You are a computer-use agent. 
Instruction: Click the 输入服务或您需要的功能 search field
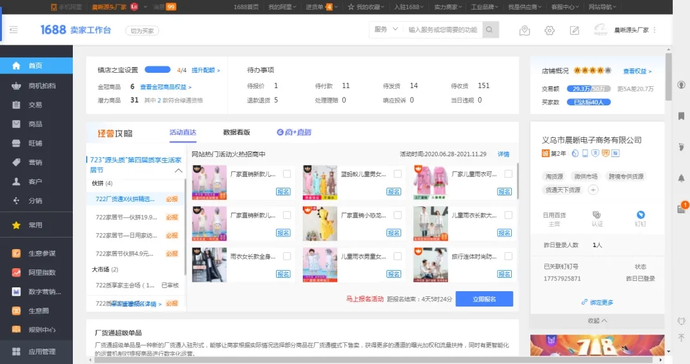443,29
